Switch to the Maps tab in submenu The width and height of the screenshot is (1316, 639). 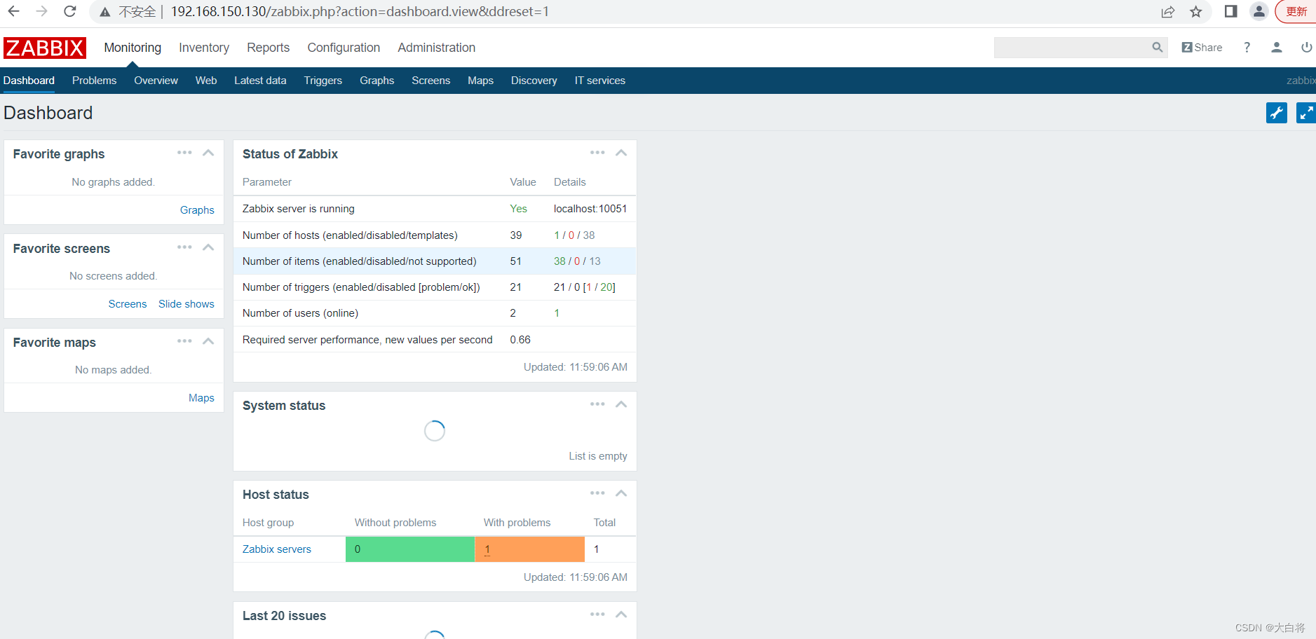tap(481, 81)
